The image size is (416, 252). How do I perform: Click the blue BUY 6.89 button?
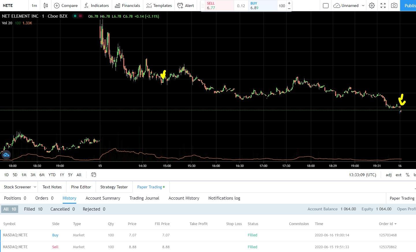click(262, 5)
